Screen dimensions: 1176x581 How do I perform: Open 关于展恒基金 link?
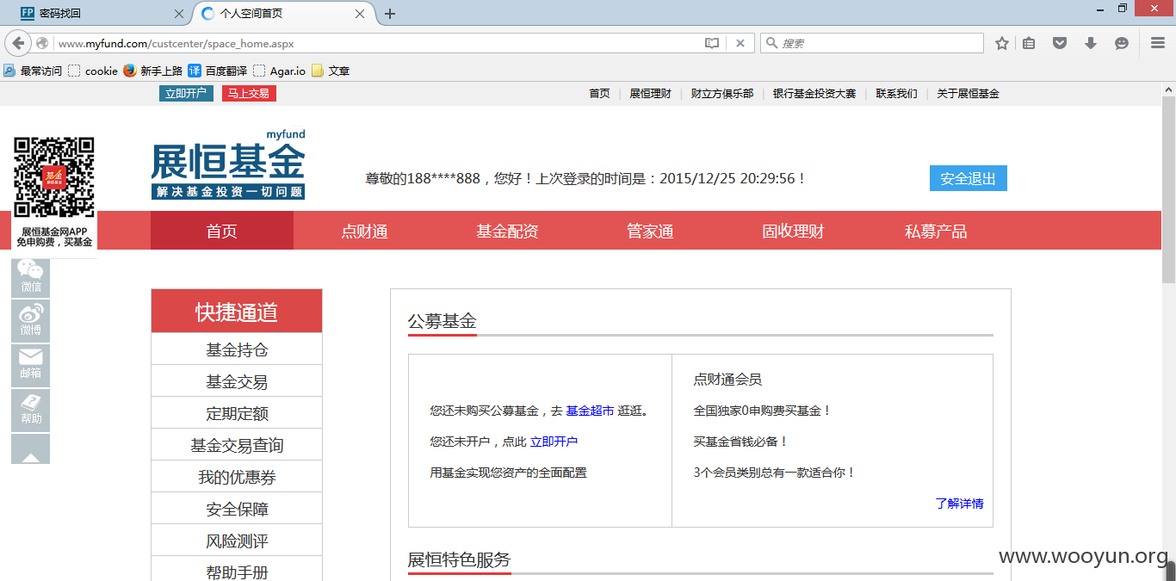pos(968,94)
